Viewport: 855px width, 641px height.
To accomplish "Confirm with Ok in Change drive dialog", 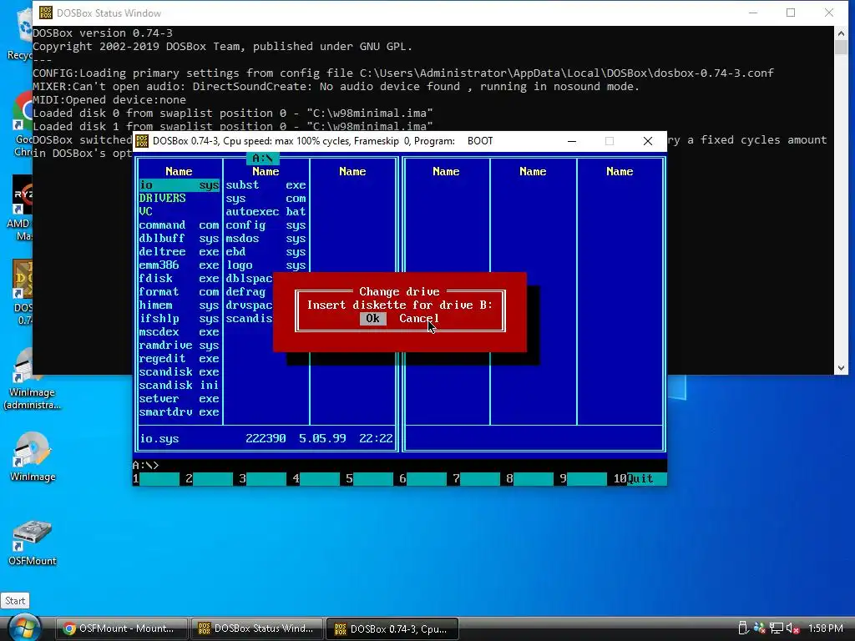I will (373, 318).
